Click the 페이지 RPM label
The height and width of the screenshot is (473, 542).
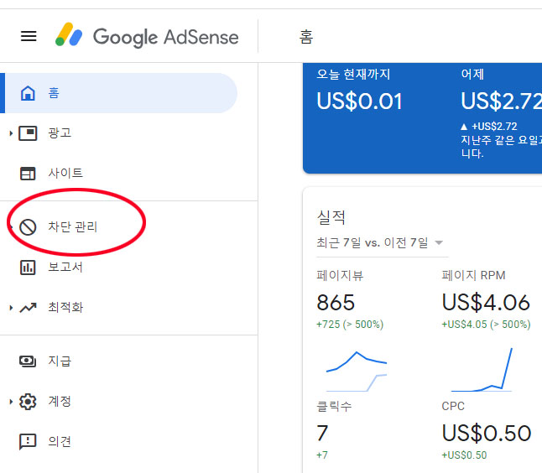pos(473,275)
